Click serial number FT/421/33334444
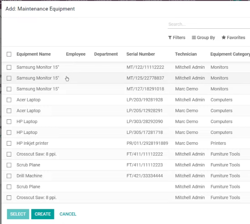This screenshot has width=250, height=224. 145,176
